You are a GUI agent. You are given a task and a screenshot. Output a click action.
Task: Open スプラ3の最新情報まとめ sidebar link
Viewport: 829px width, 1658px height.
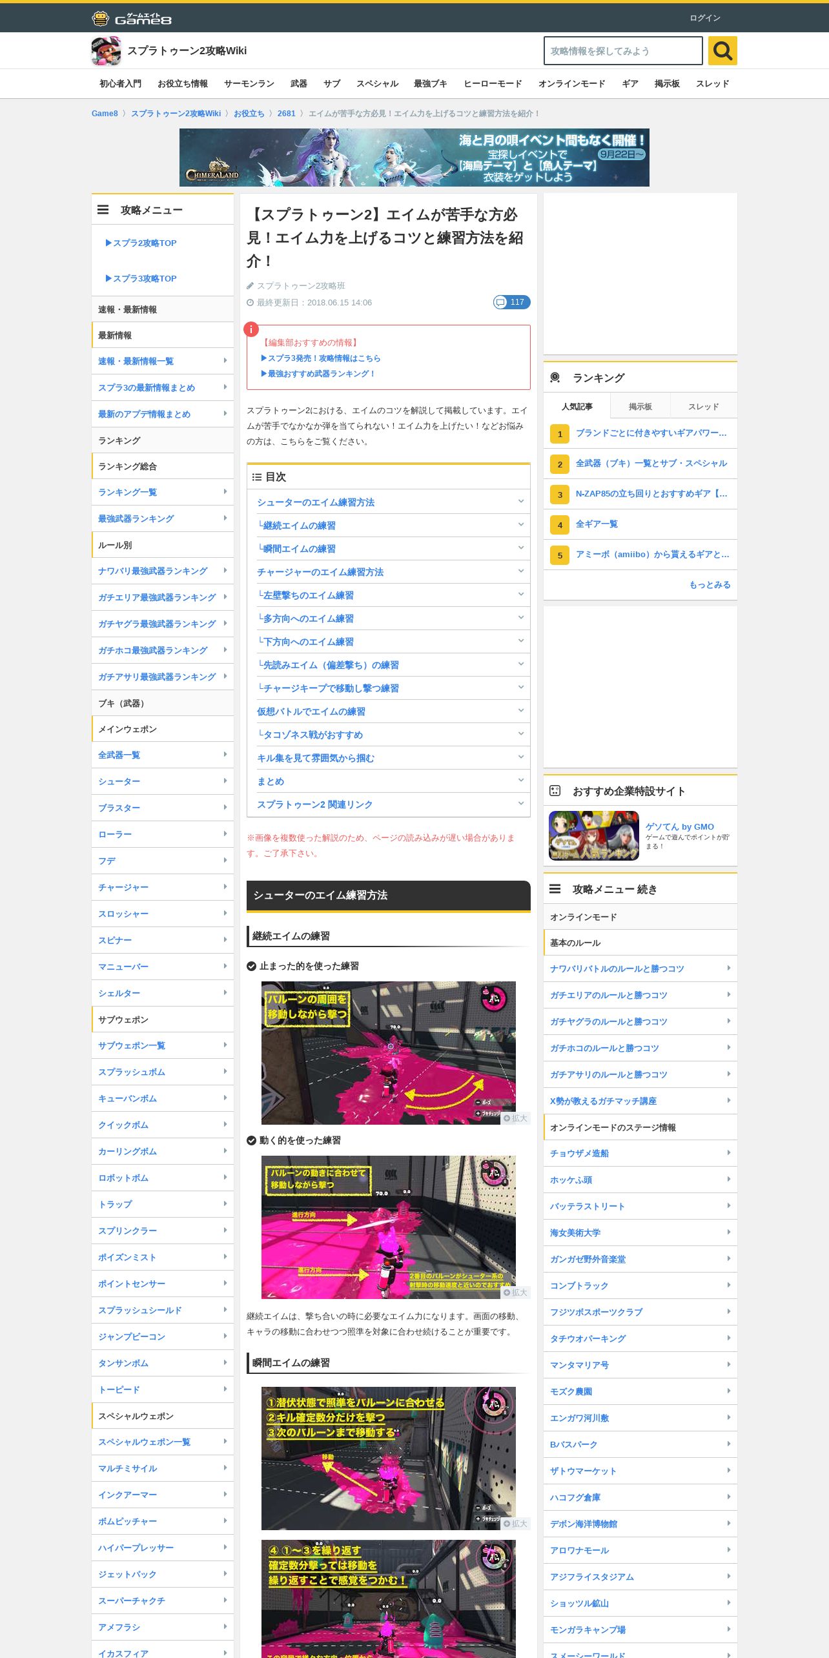click(x=163, y=387)
